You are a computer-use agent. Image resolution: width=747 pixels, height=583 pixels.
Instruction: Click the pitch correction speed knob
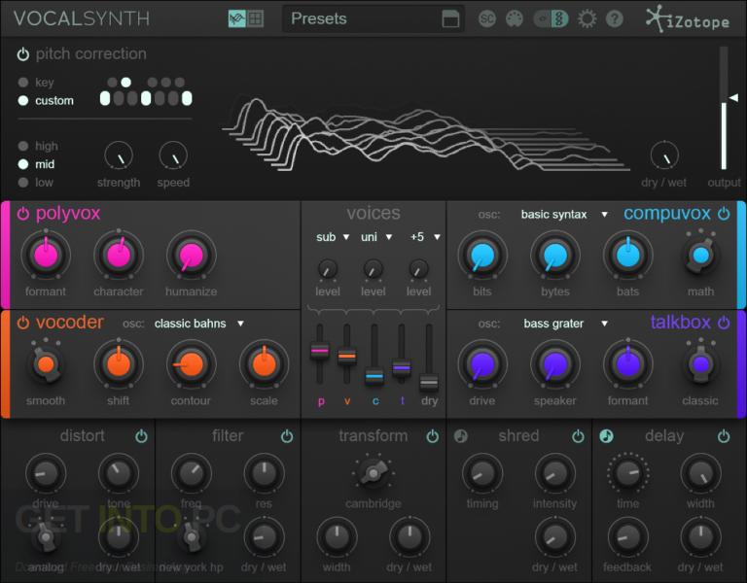pyautogui.click(x=173, y=155)
